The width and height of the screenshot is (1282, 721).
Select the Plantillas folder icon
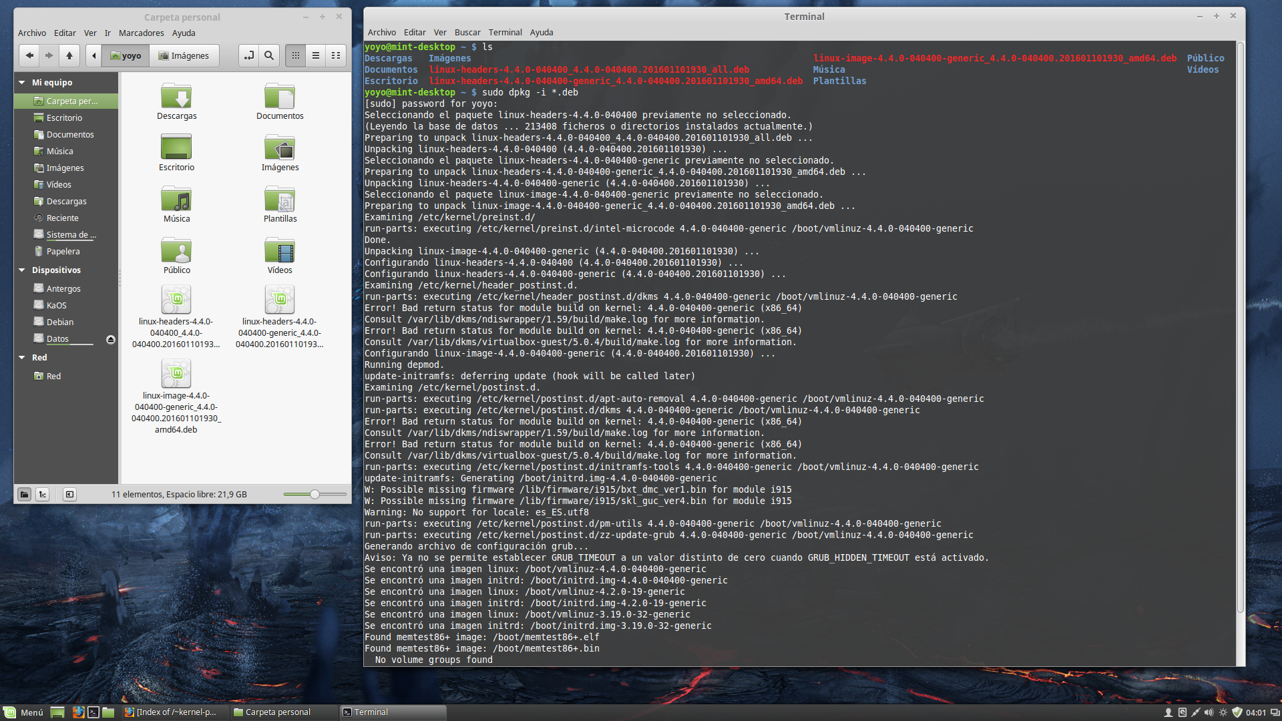[x=280, y=199]
